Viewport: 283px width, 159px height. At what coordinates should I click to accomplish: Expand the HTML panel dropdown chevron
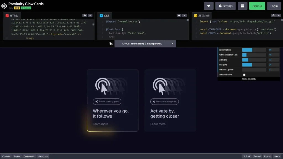coord(90,15)
